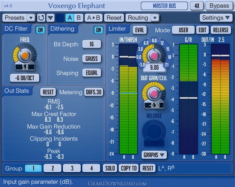This screenshot has height=187, width=235.
Task: Click the Presets button
Action: coord(15,18)
